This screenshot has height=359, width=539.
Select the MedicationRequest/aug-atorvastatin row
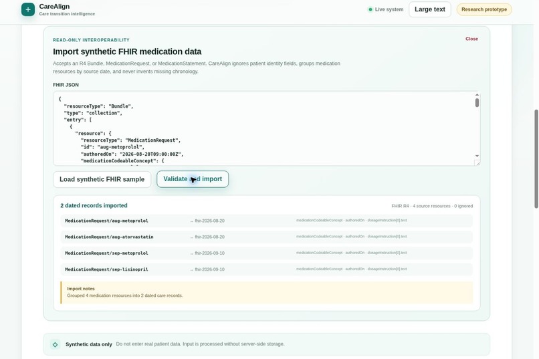(266, 237)
